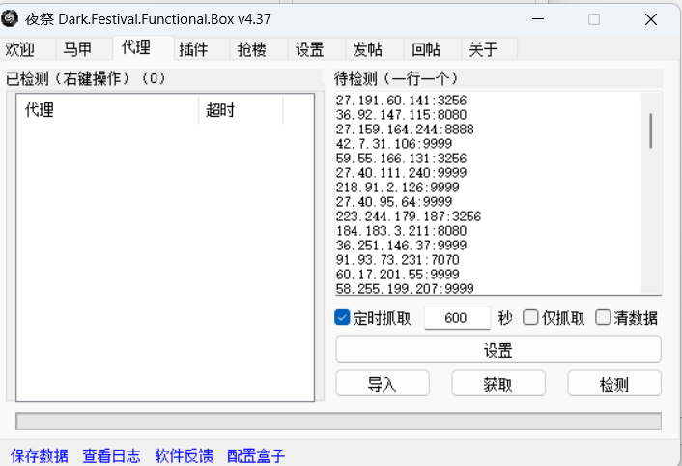Click the line 27.40.95.64:9999
This screenshot has width=682, height=466.
click(394, 201)
